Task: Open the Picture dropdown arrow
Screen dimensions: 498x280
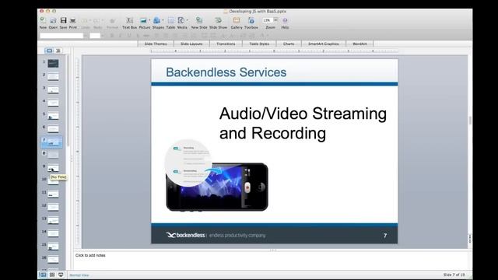Action: [x=149, y=20]
